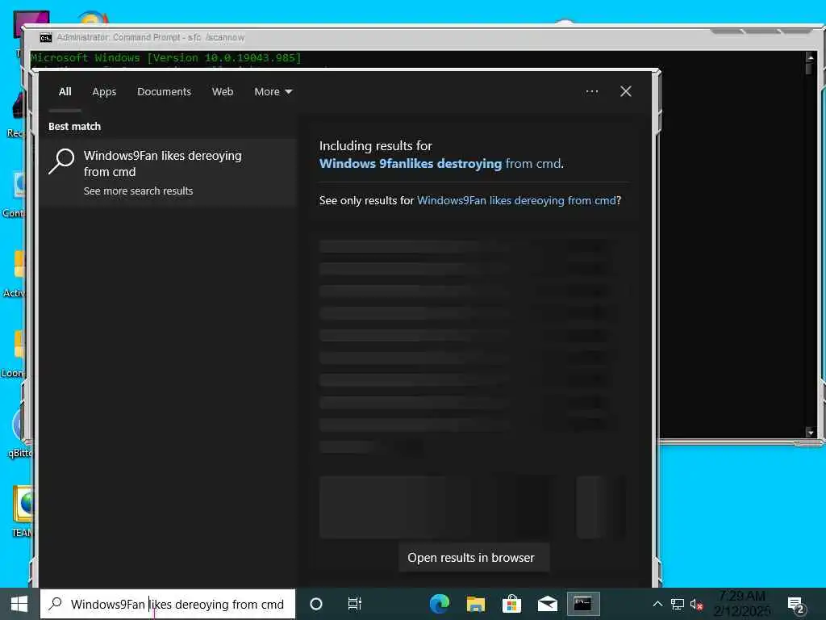This screenshot has height=620, width=826.
Task: Open Task View from the taskbar
Action: click(x=355, y=604)
